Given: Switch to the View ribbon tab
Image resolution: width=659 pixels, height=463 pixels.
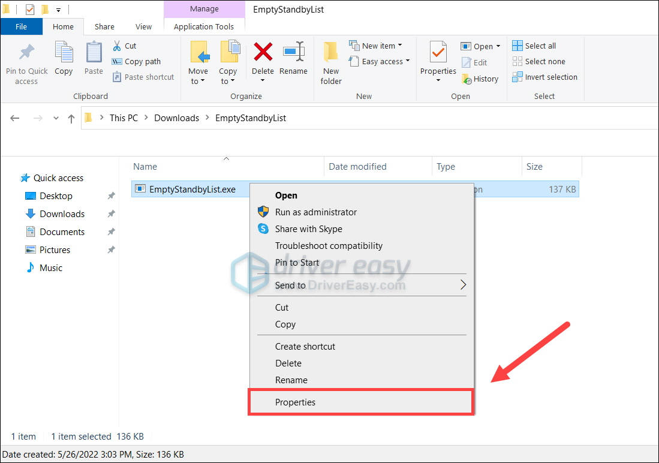Looking at the screenshot, I should [x=143, y=26].
